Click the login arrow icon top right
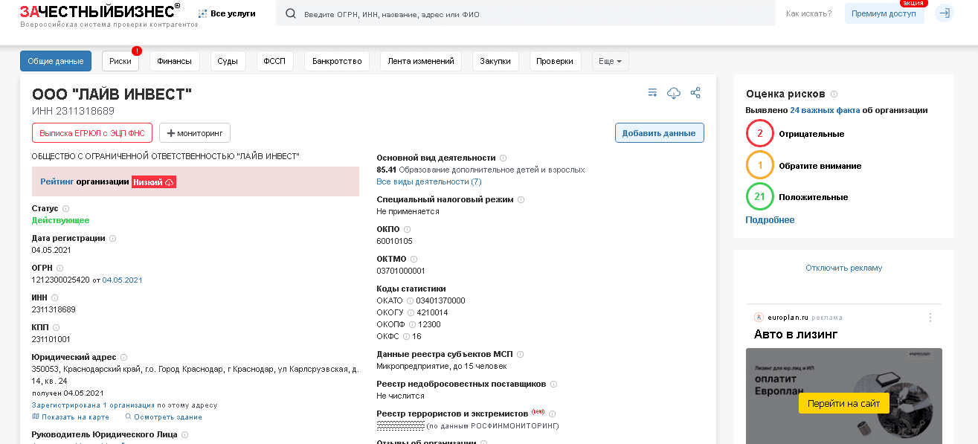Viewport: 978px width, 444px height. (944, 13)
